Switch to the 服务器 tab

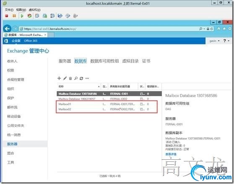coord(65,61)
